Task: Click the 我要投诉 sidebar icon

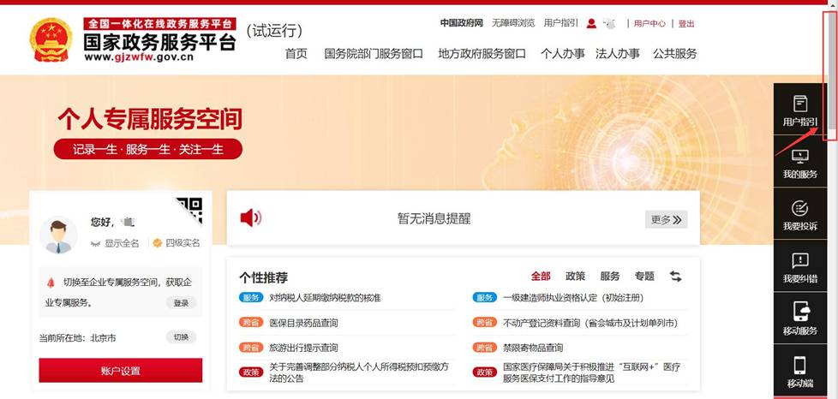Action: pyautogui.click(x=799, y=216)
